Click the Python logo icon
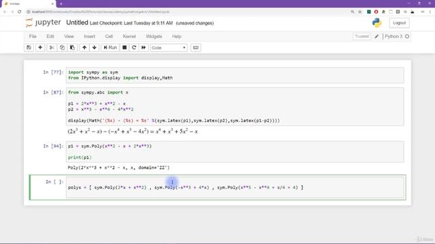This screenshot has height=244, width=435. point(377,23)
